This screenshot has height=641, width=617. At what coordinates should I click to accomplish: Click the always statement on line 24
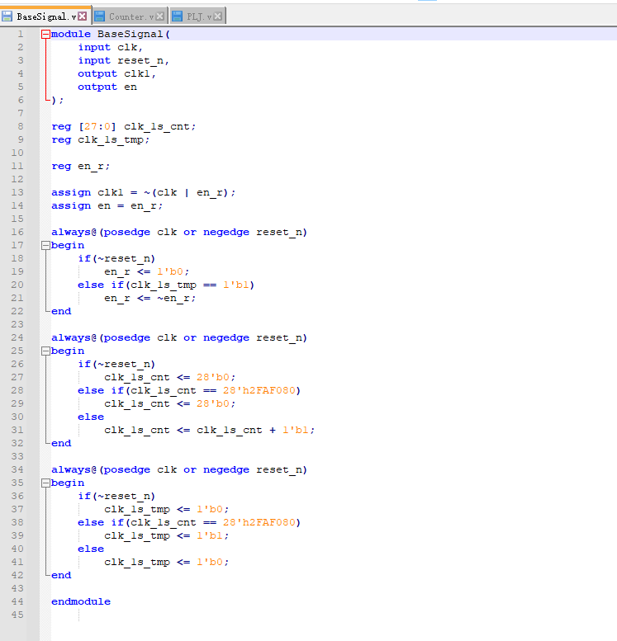coord(179,337)
